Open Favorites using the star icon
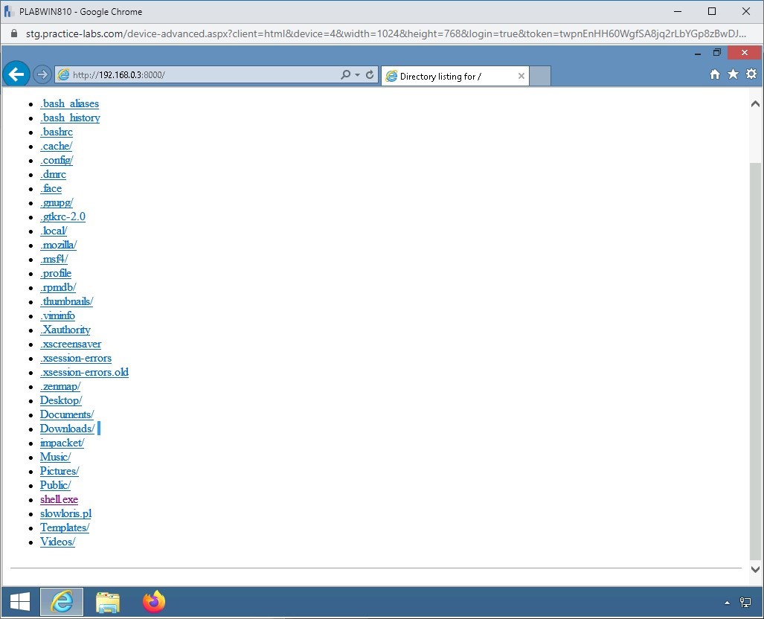Viewport: 764px width, 619px height. pyautogui.click(x=733, y=74)
